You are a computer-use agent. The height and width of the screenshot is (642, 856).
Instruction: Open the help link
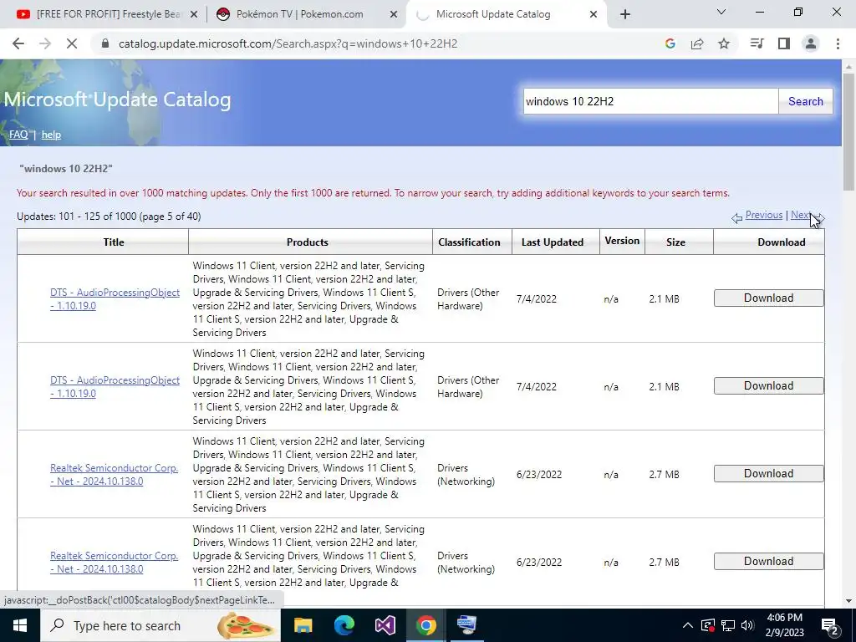(51, 135)
